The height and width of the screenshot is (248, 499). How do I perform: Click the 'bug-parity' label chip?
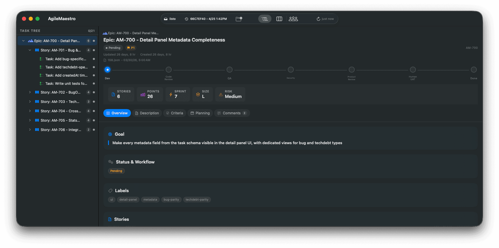(x=171, y=200)
